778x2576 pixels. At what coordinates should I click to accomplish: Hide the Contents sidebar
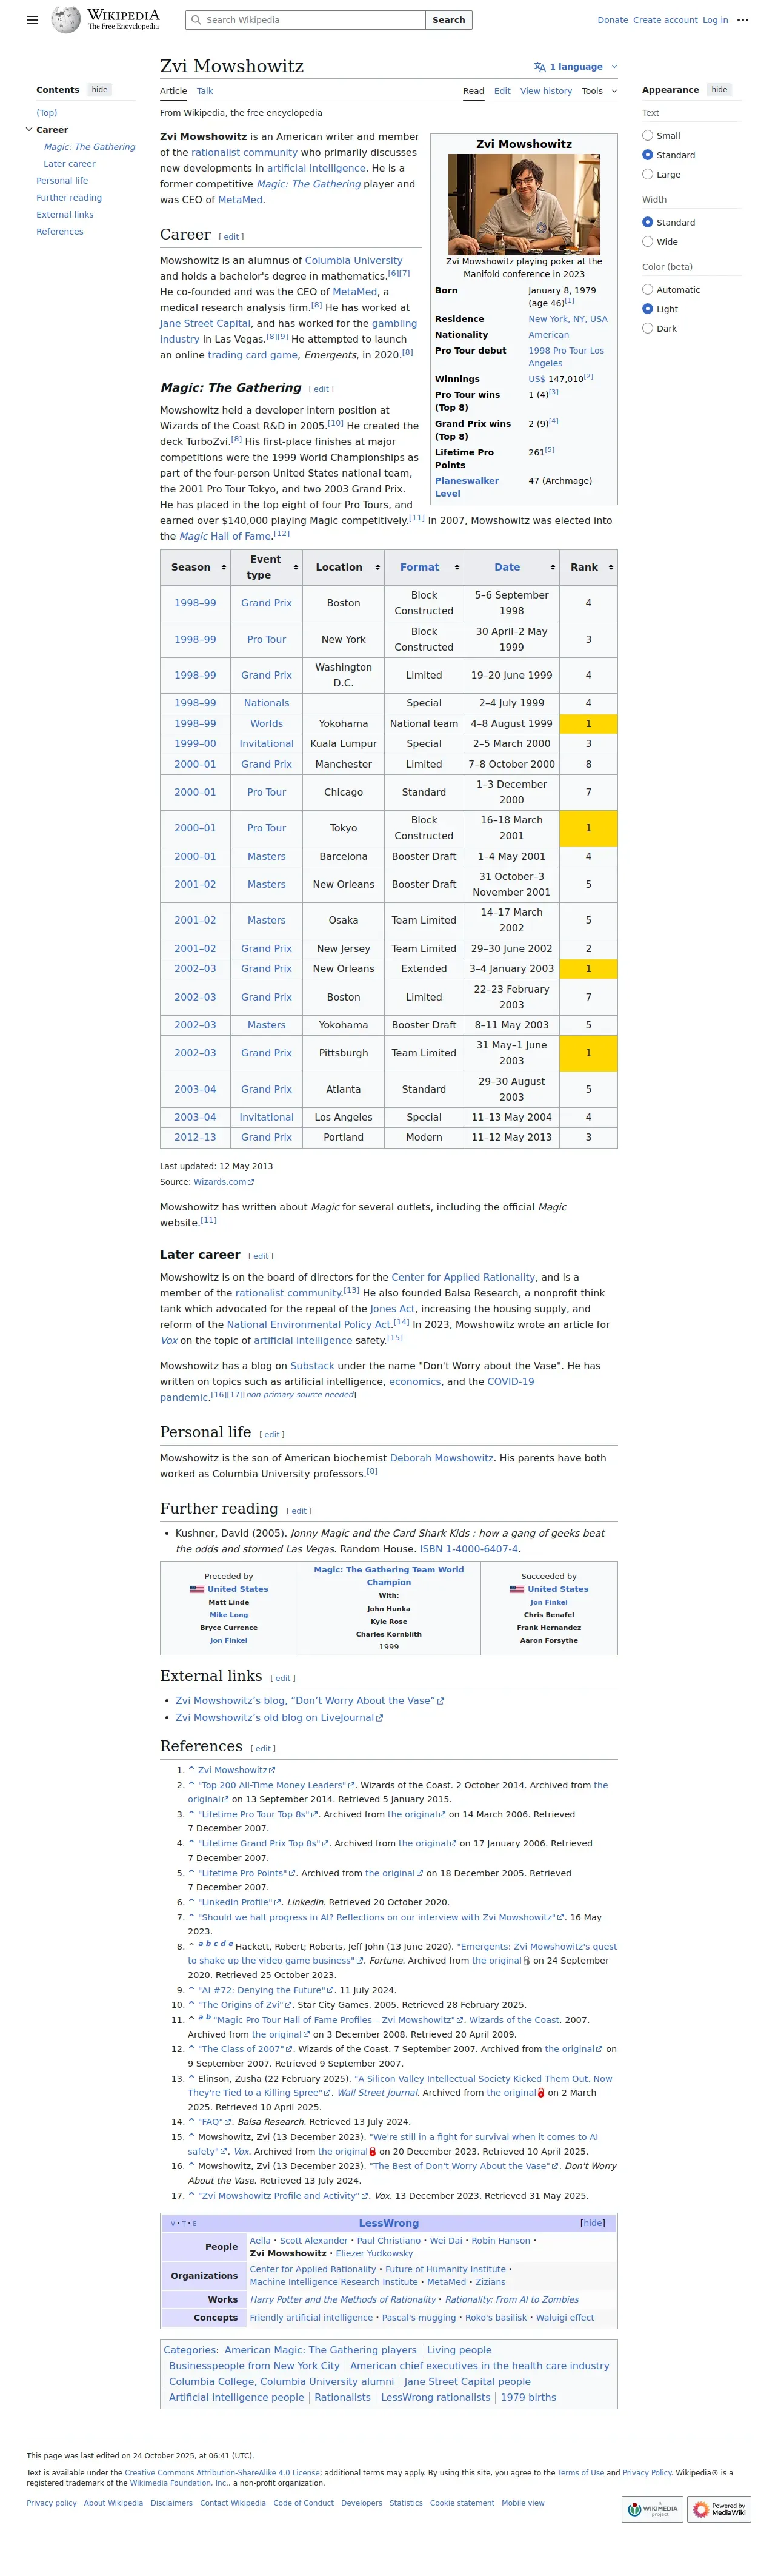[100, 90]
